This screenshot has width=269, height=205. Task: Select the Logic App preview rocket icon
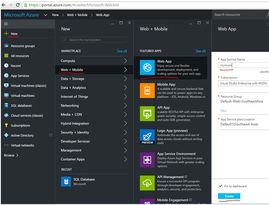pos(147,137)
